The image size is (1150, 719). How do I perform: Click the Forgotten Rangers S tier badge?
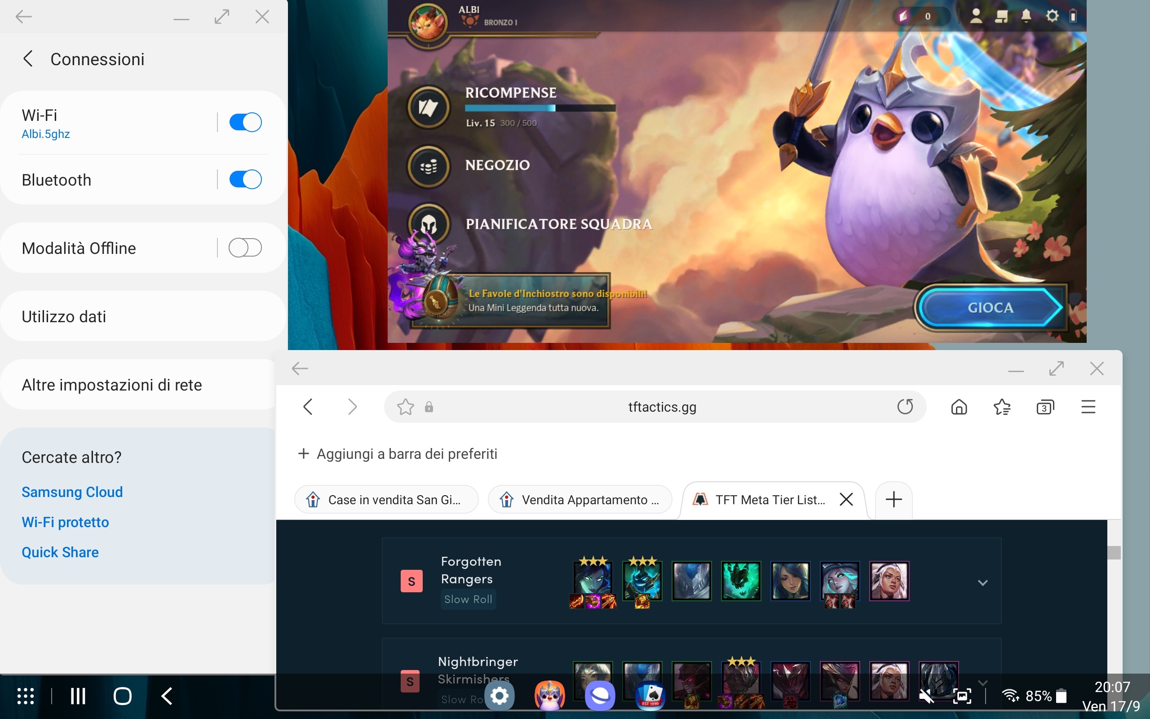point(411,581)
